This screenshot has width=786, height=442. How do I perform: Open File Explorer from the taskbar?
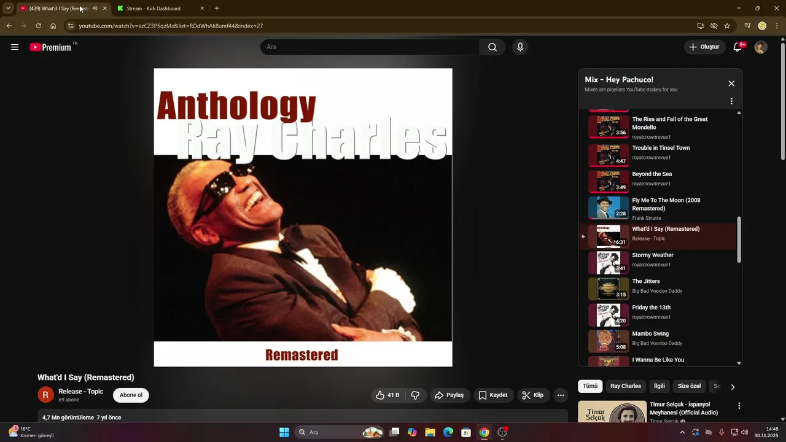(x=430, y=432)
